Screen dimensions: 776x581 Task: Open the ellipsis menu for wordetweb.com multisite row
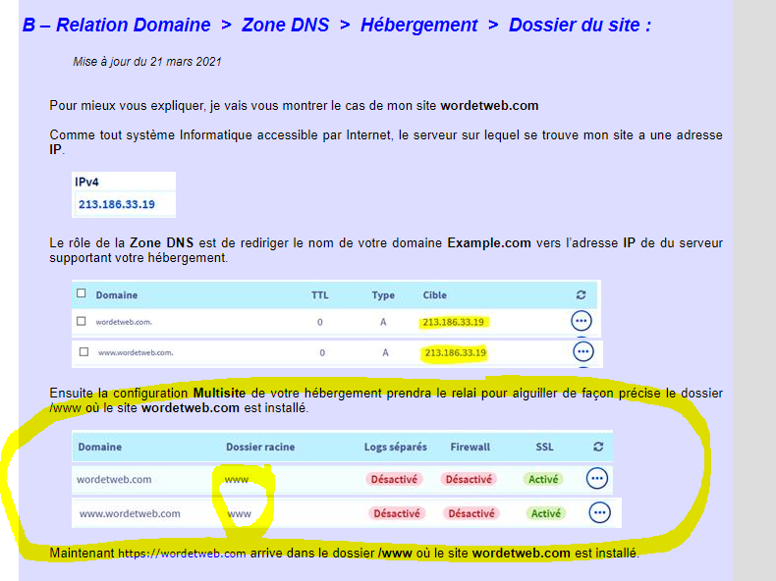click(596, 479)
